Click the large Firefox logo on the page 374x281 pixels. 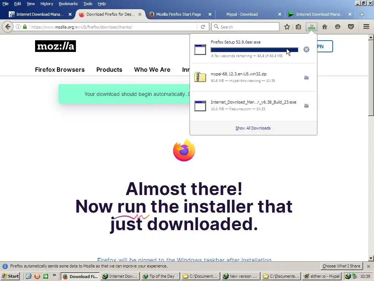pyautogui.click(x=184, y=150)
